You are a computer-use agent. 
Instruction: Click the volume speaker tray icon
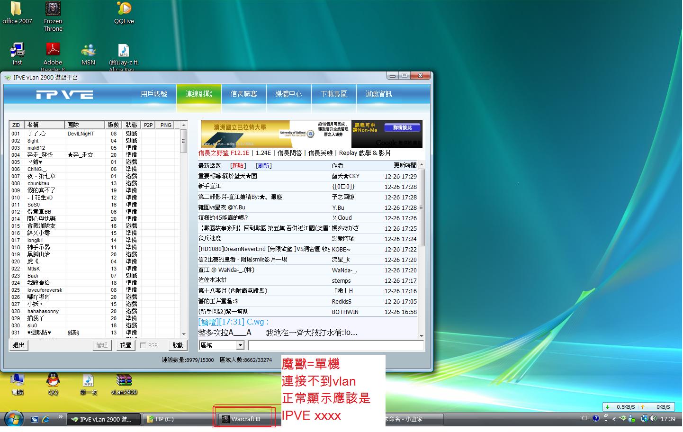click(653, 419)
